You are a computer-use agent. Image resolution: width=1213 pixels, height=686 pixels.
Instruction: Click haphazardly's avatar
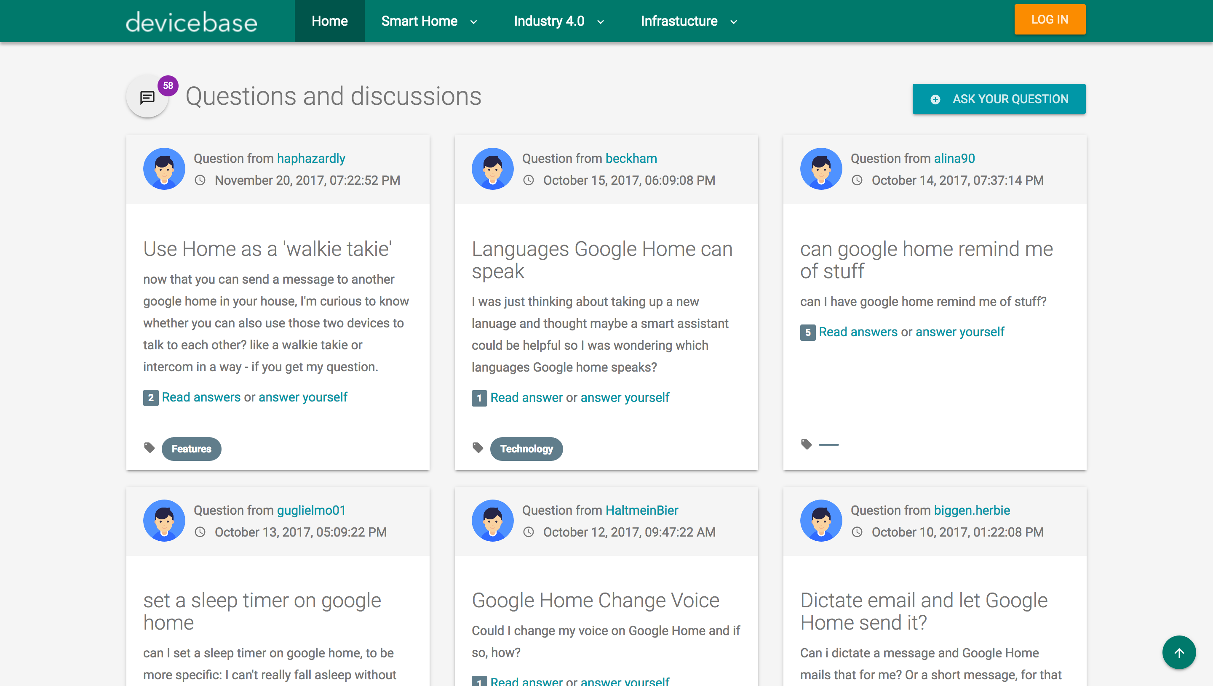(164, 169)
